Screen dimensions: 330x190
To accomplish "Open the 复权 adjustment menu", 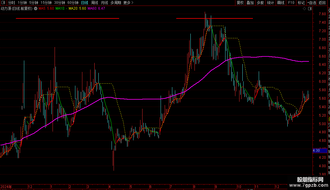I will pyautogui.click(x=240, y=3).
